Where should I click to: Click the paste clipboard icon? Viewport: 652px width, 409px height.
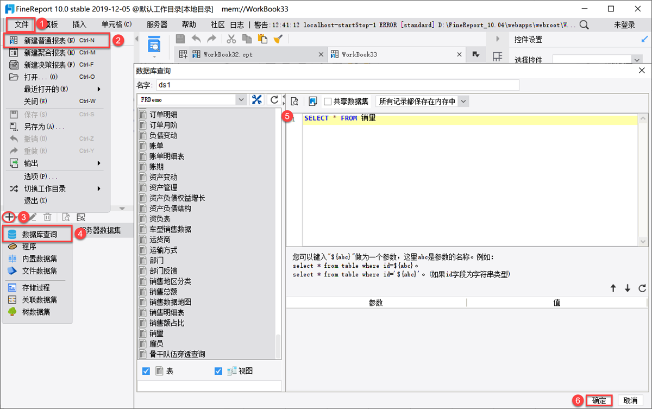[x=262, y=39]
